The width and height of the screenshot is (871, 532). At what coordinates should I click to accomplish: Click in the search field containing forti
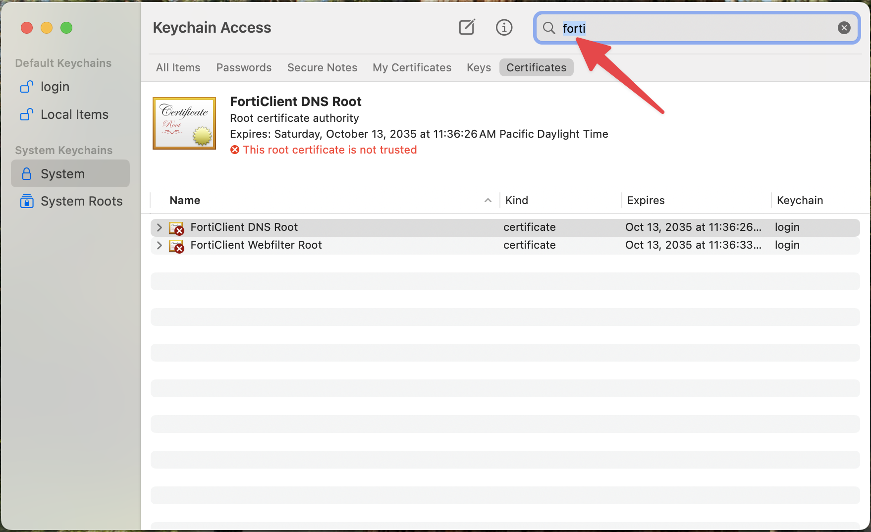click(694, 28)
